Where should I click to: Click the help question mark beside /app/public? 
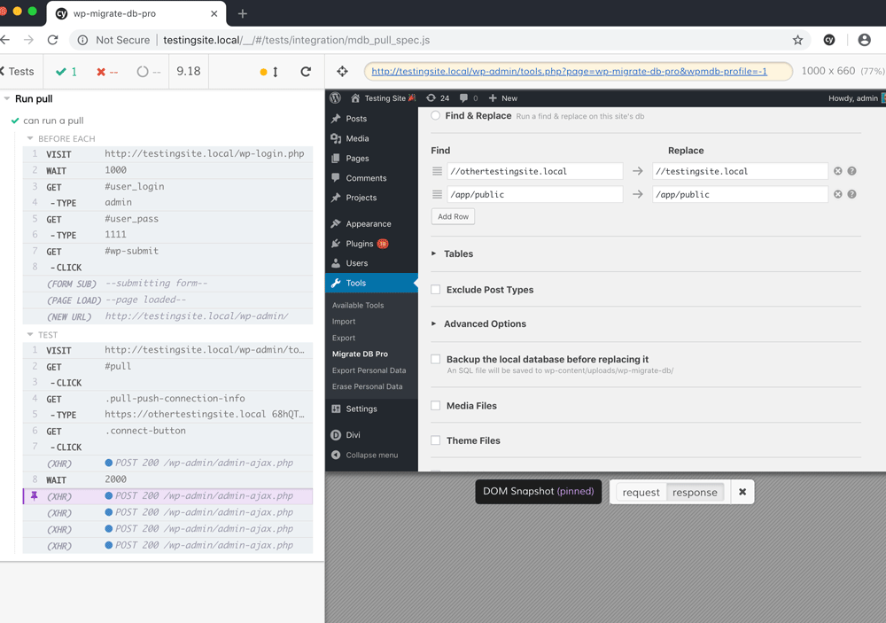[851, 194]
